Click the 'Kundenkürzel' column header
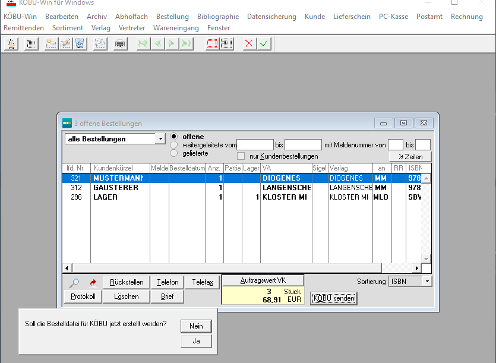Image resolution: width=496 pixels, height=363 pixels. 120,168
